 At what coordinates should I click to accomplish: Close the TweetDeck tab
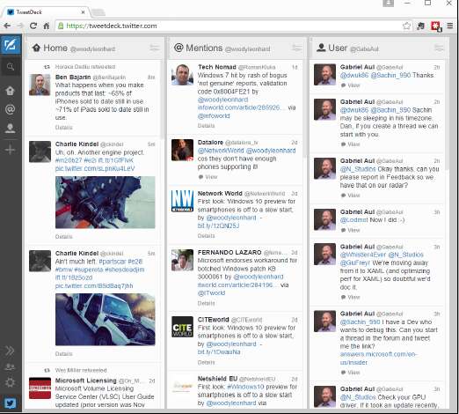click(x=83, y=12)
